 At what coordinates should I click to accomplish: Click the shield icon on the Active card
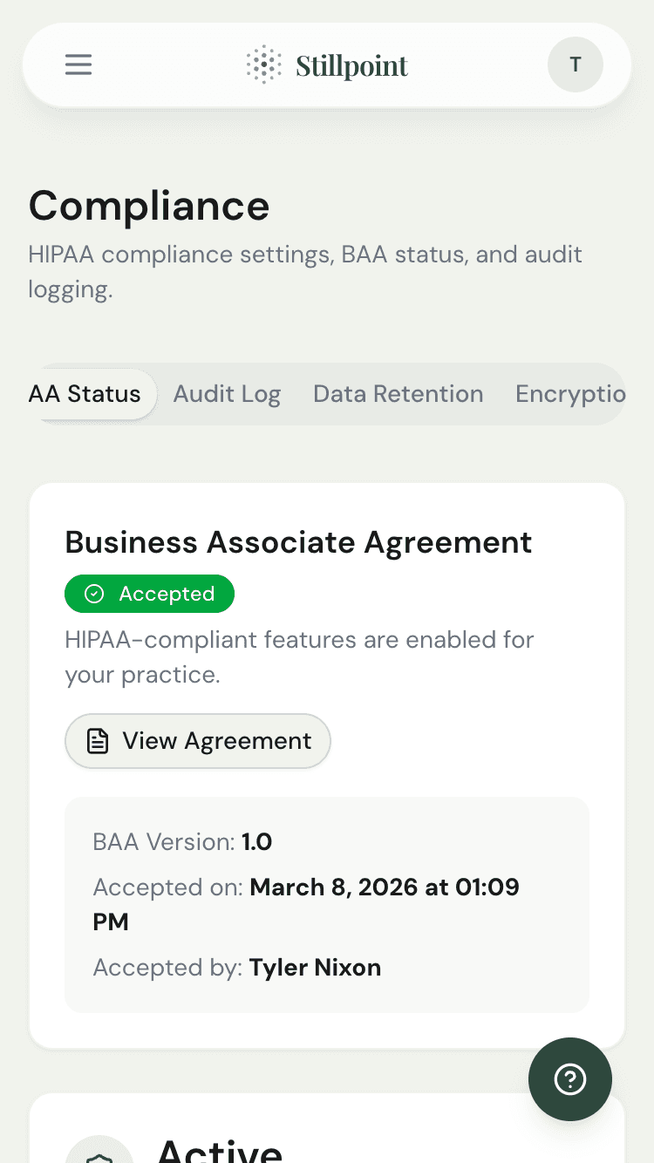click(99, 1155)
